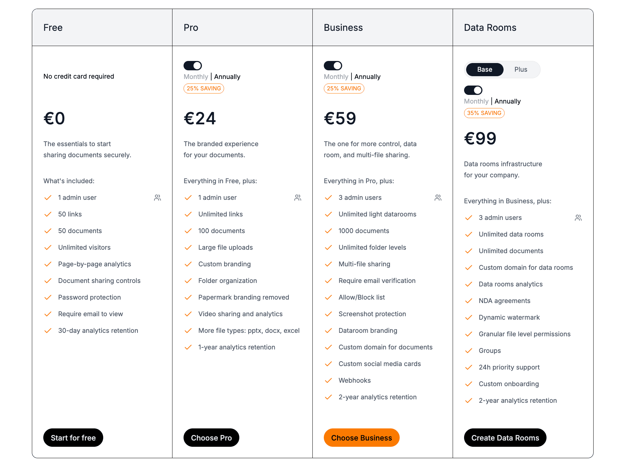Click the "Create Data Rooms" button
This screenshot has width=622, height=462.
(505, 437)
